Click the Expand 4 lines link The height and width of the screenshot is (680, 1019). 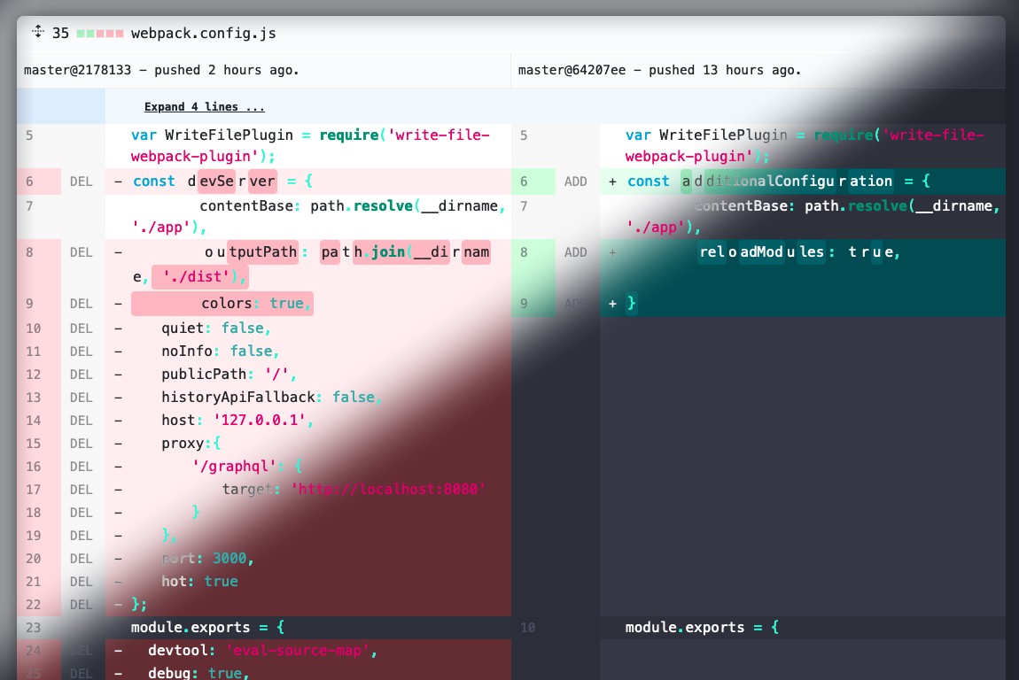coord(204,107)
